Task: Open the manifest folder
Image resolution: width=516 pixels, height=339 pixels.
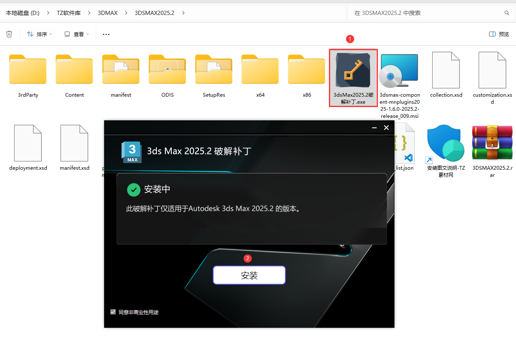Action: tap(121, 69)
